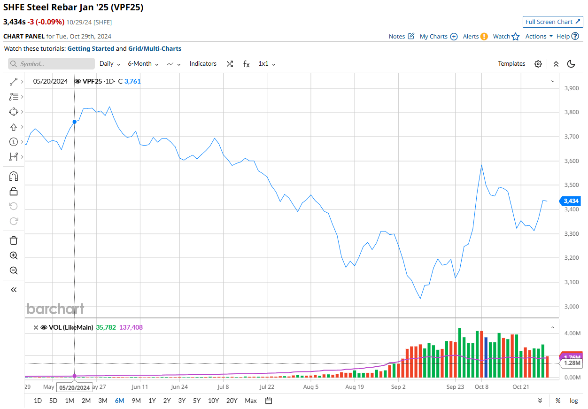The width and height of the screenshot is (588, 409).
Task: Open the shapes drawing tool
Action: click(13, 112)
